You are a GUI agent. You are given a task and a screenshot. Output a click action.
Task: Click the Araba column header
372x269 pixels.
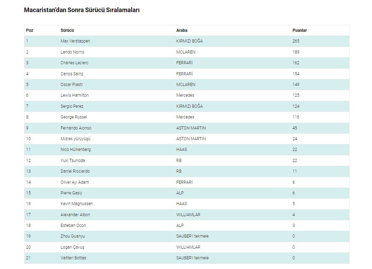coord(182,30)
